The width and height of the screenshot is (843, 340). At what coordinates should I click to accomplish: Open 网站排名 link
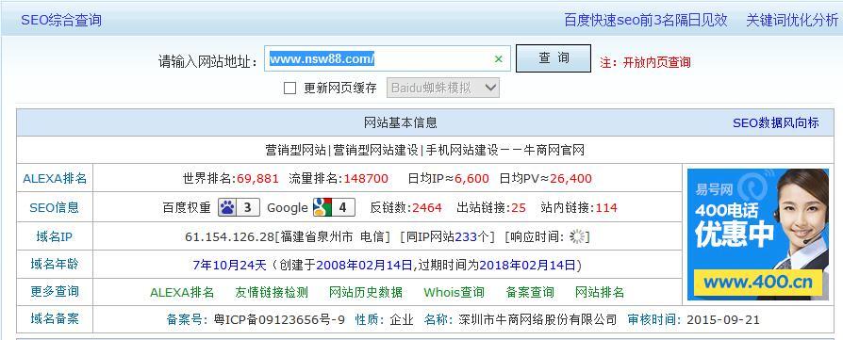click(600, 292)
